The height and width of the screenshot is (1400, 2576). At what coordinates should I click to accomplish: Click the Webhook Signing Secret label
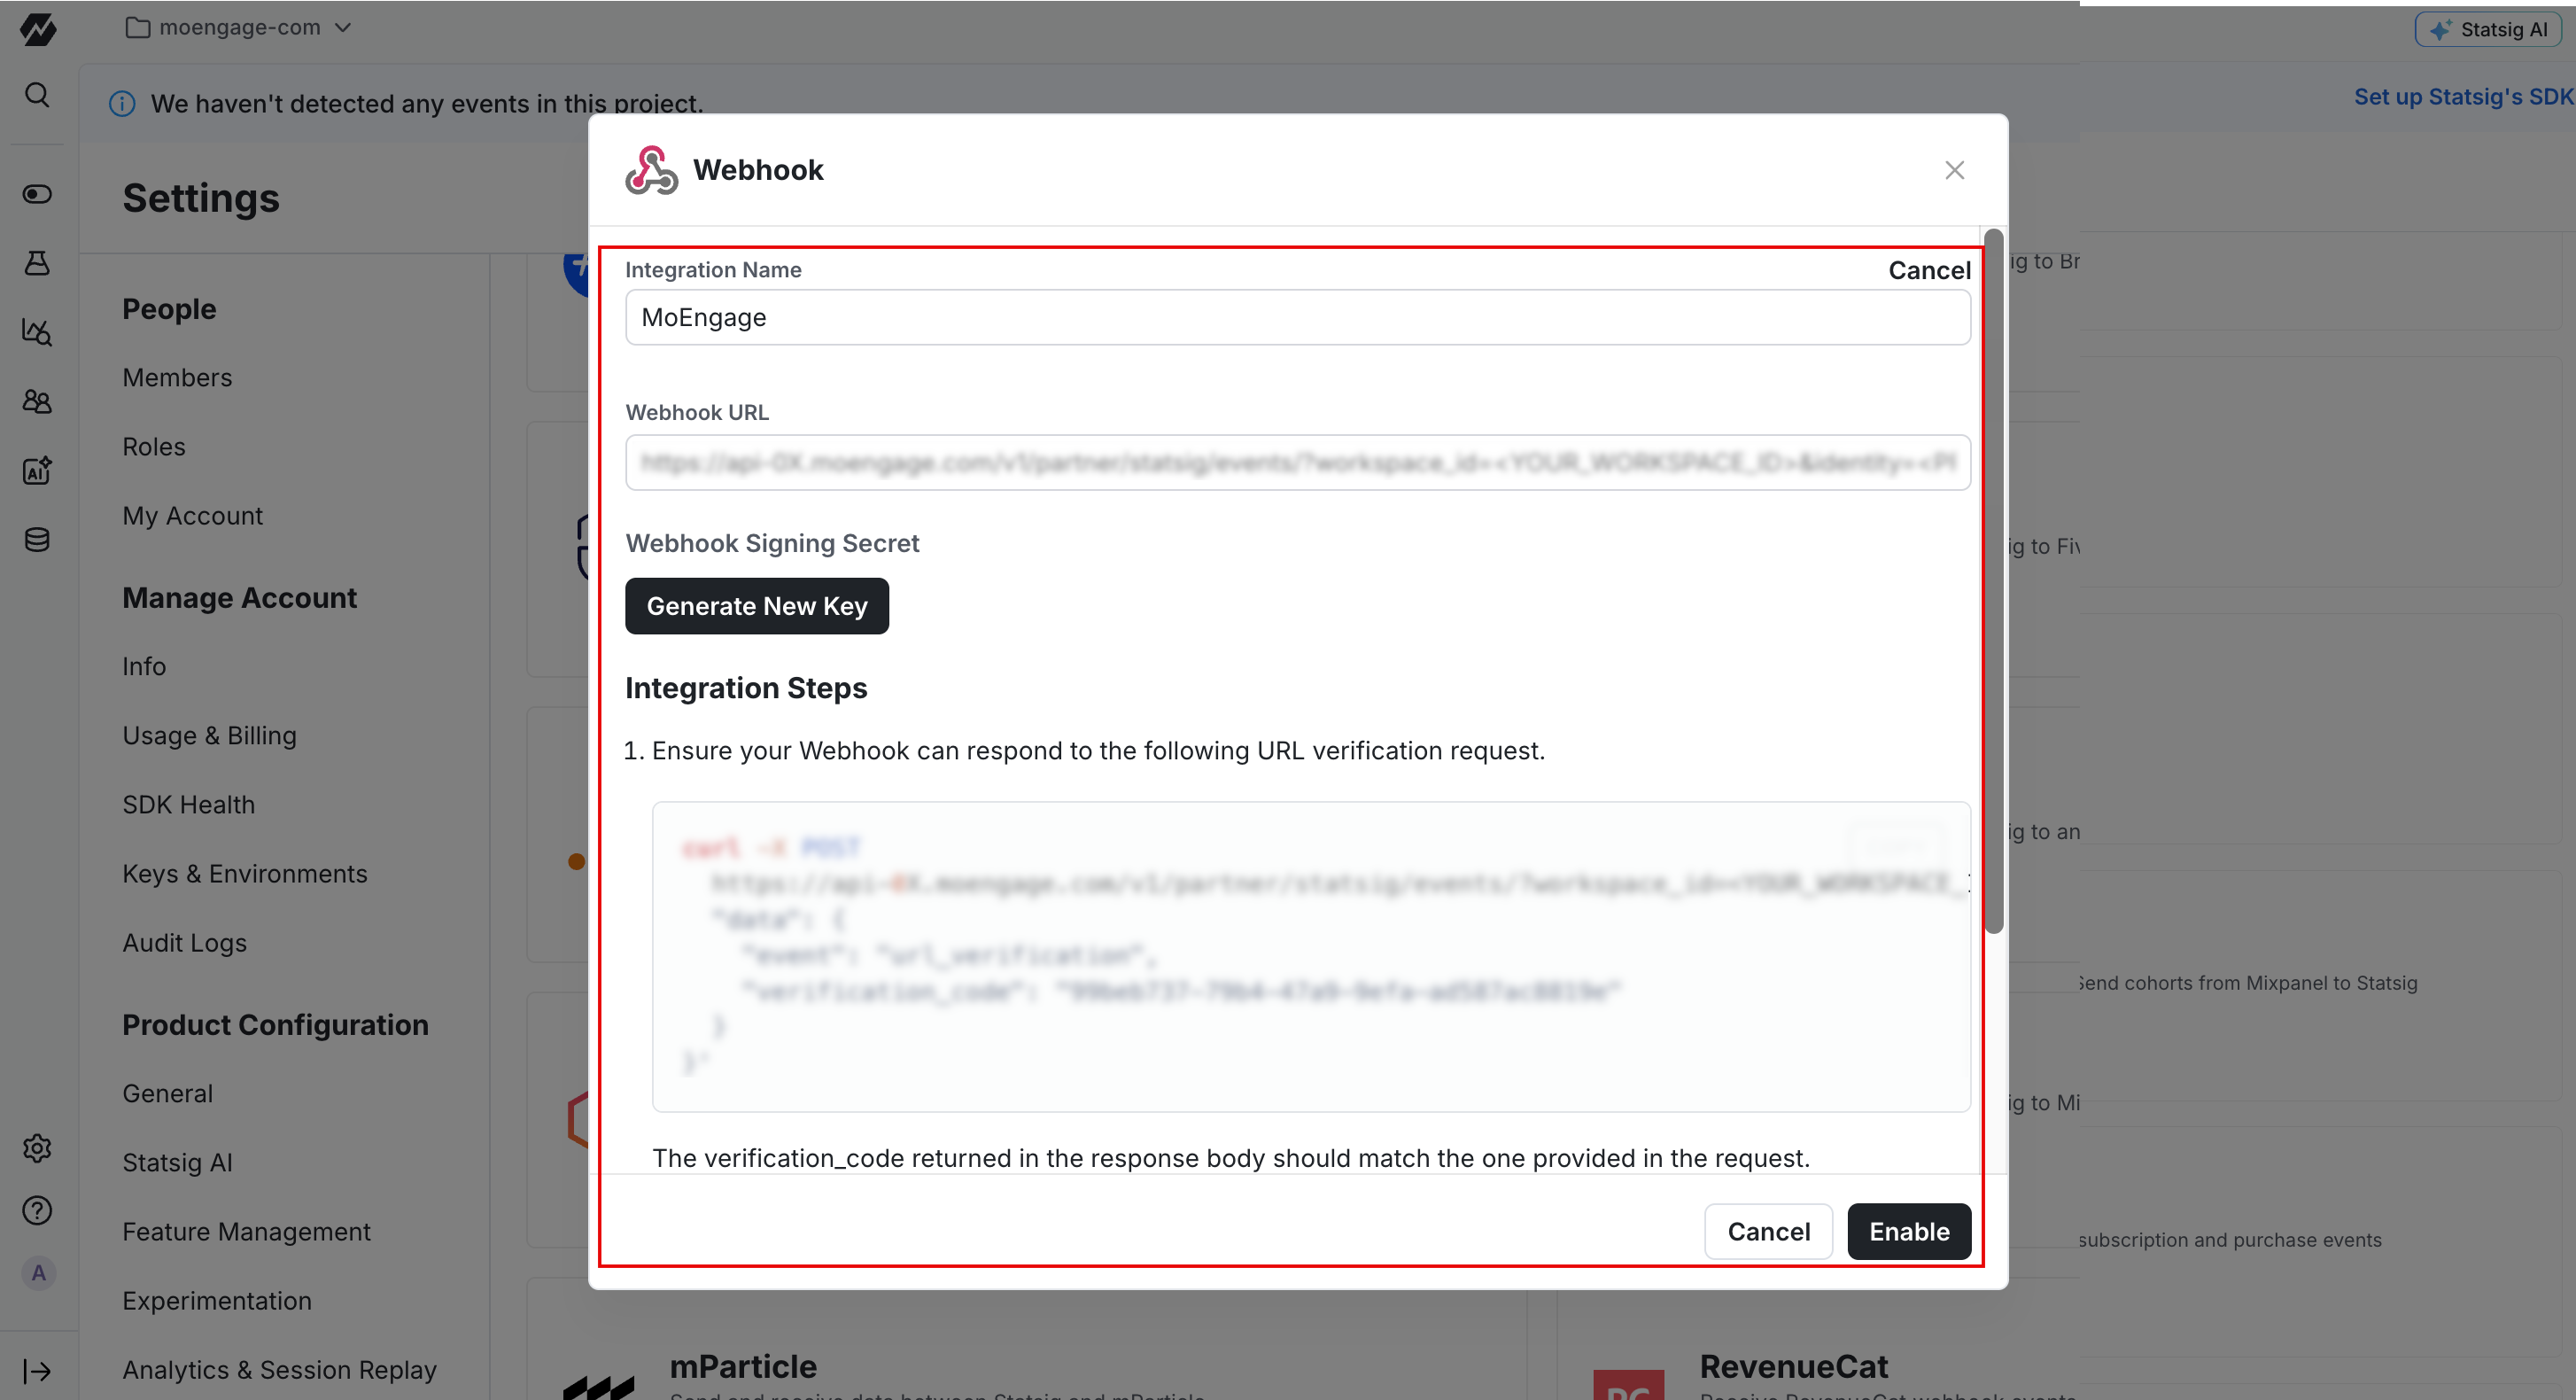coord(772,543)
